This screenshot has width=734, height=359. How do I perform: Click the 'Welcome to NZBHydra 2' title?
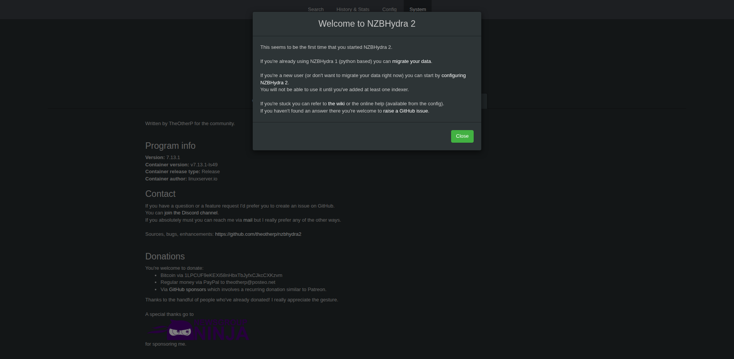(367, 24)
